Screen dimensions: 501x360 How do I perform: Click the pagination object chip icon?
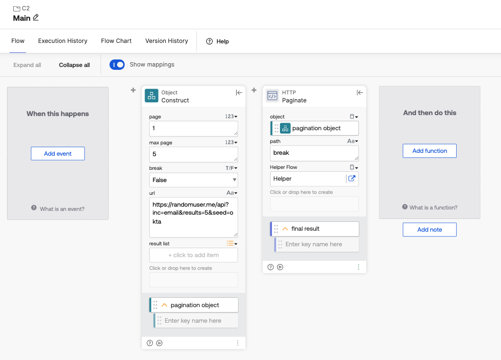coord(285,128)
